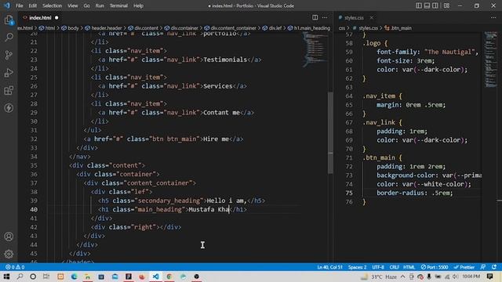Change end of line sequence CRLF
This screenshot has height=282, width=502.
tap(394, 267)
